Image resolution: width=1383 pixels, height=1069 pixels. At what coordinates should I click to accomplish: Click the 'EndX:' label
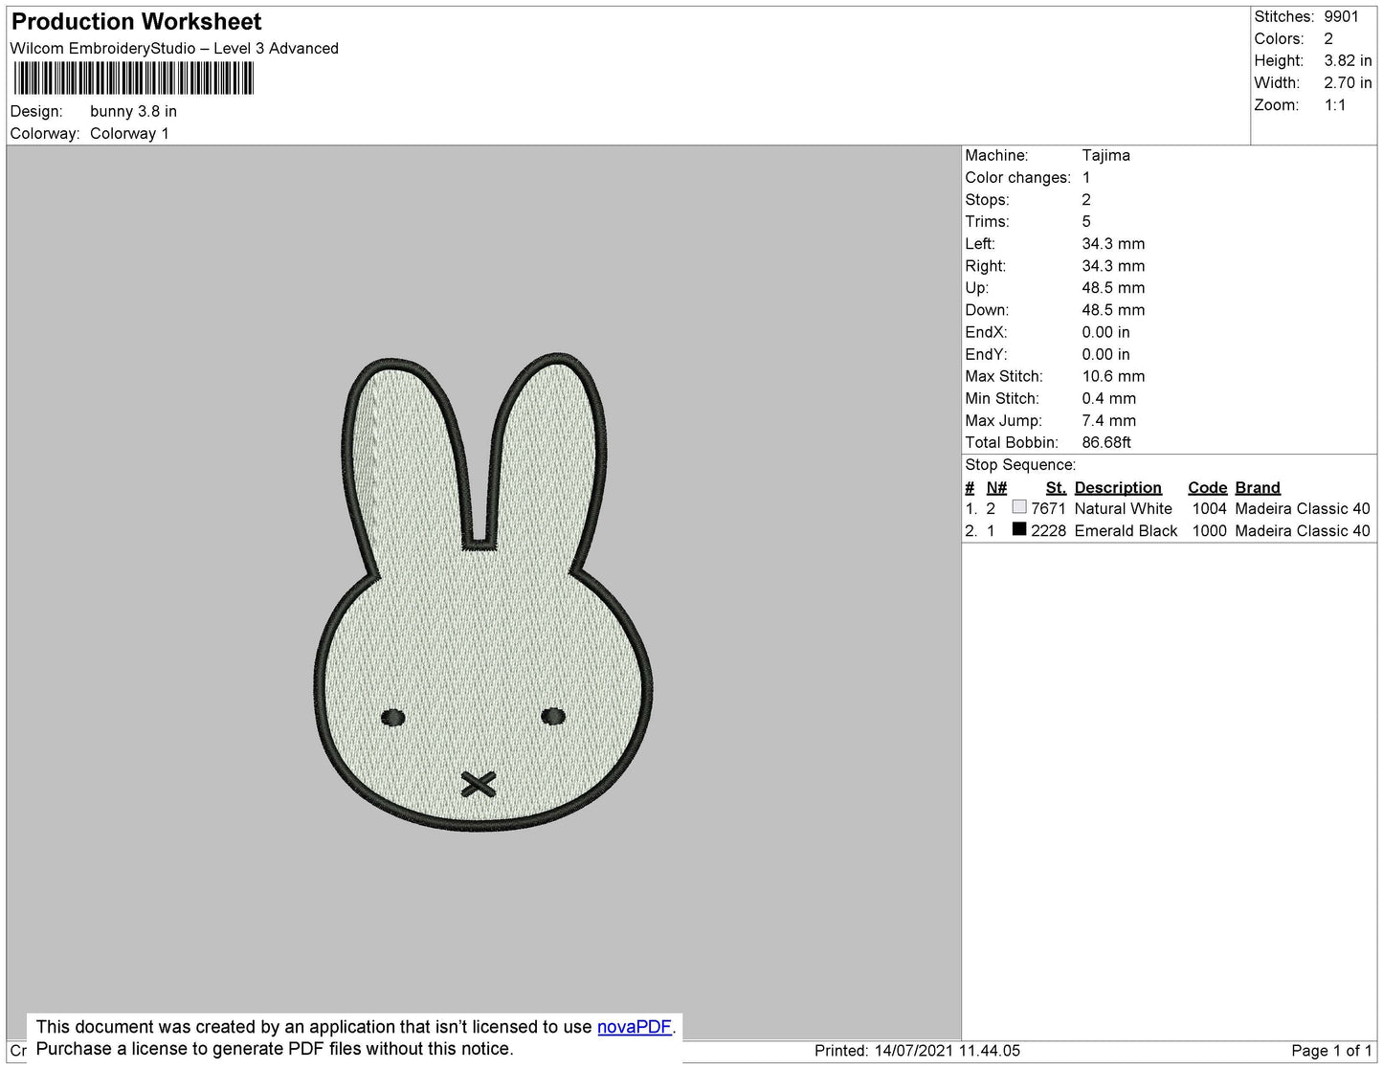click(986, 331)
